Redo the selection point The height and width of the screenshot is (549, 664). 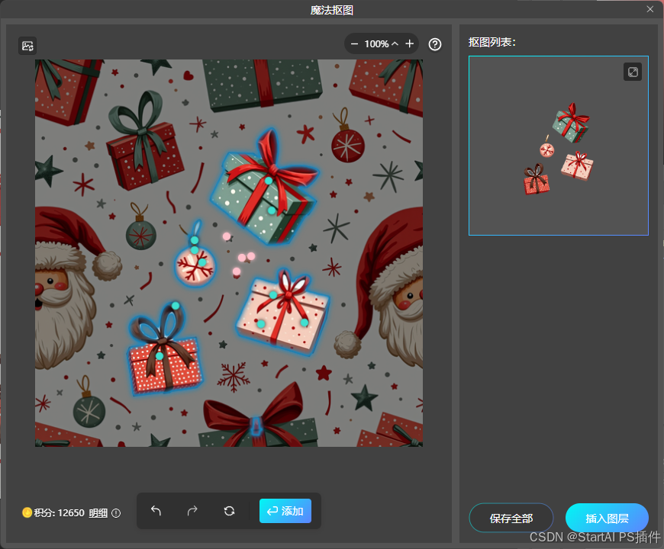coord(192,511)
